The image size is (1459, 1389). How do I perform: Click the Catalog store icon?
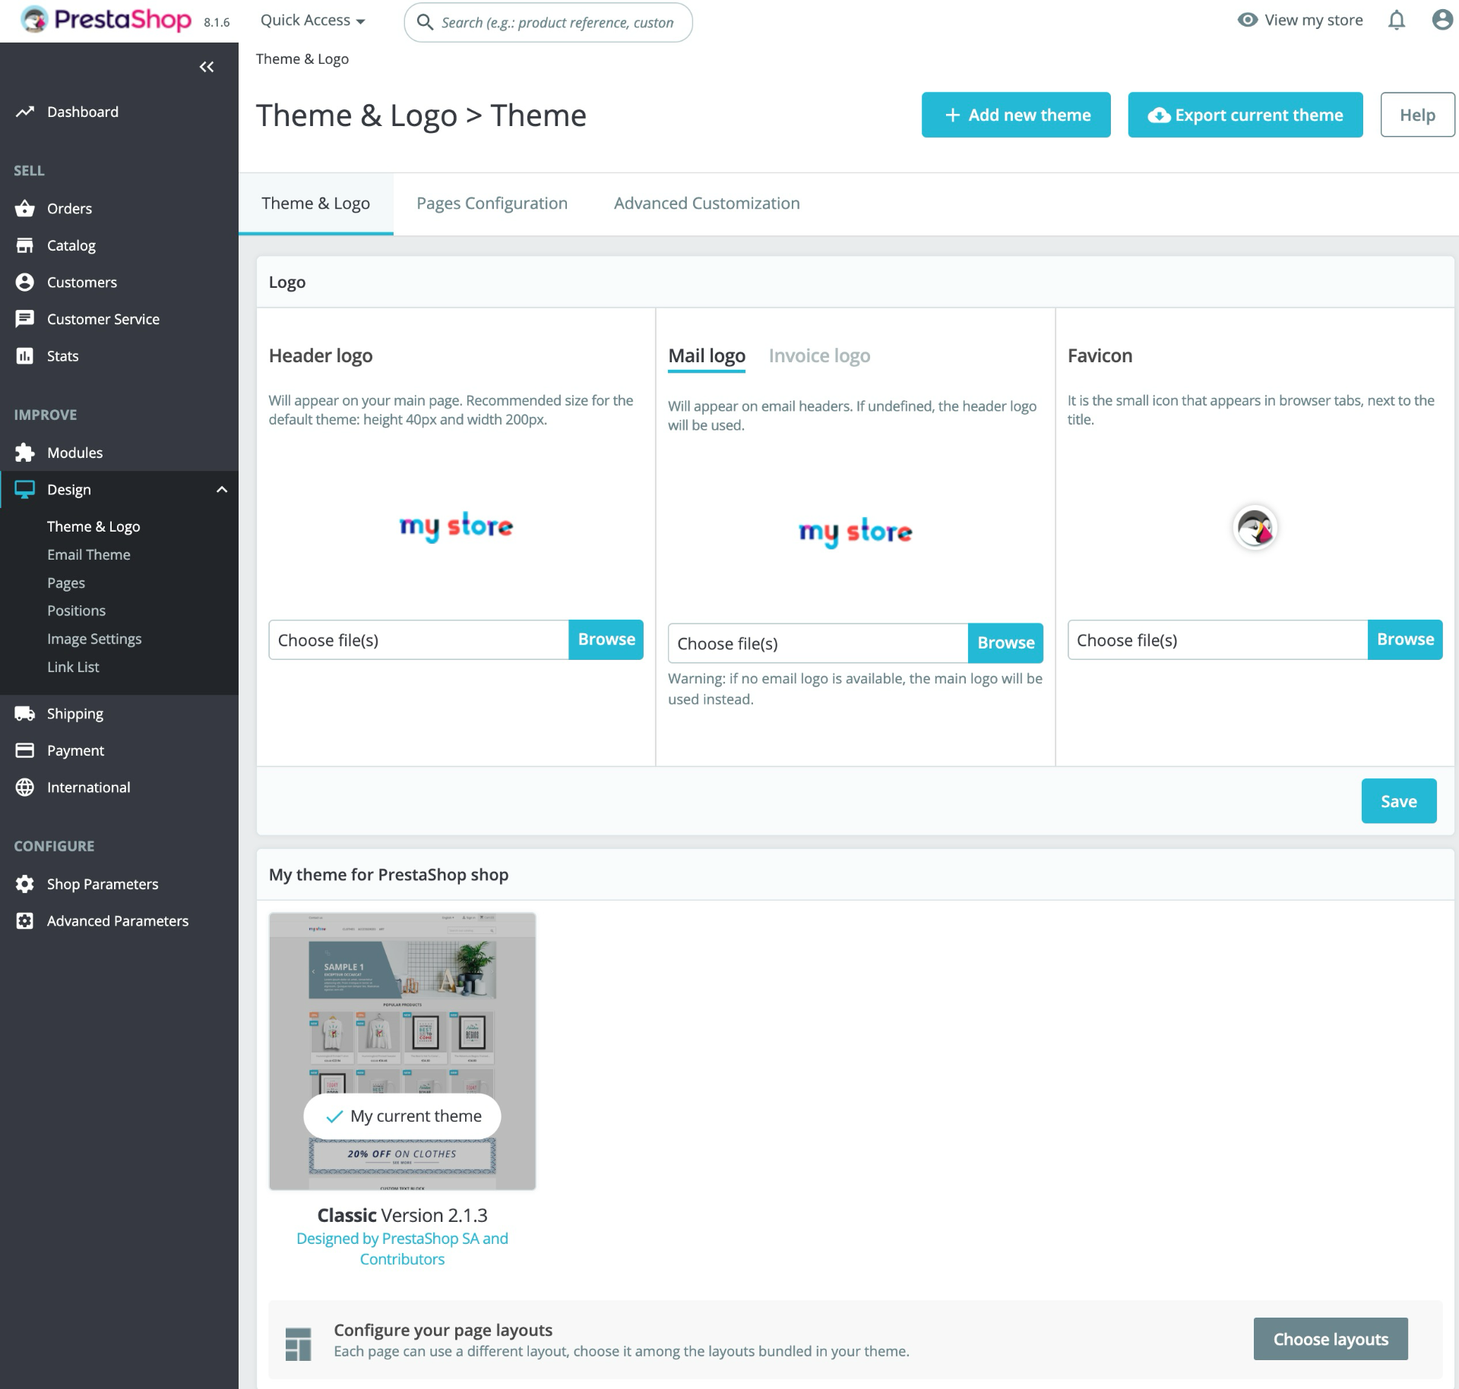pos(25,245)
